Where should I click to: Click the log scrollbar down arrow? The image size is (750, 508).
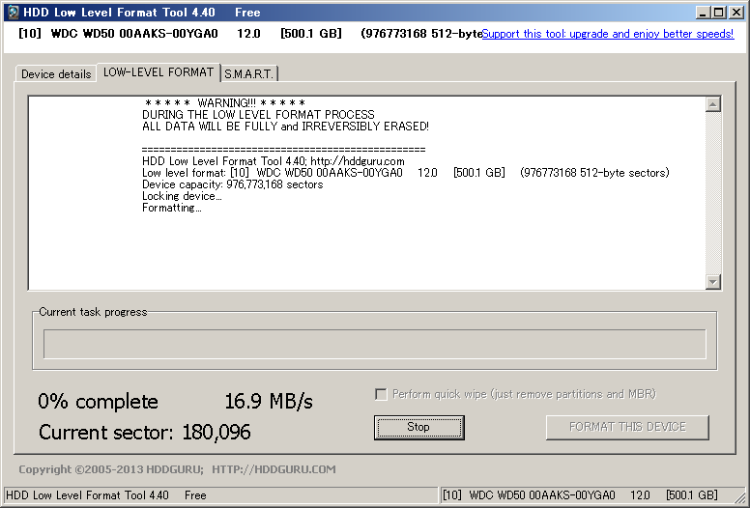pos(712,281)
